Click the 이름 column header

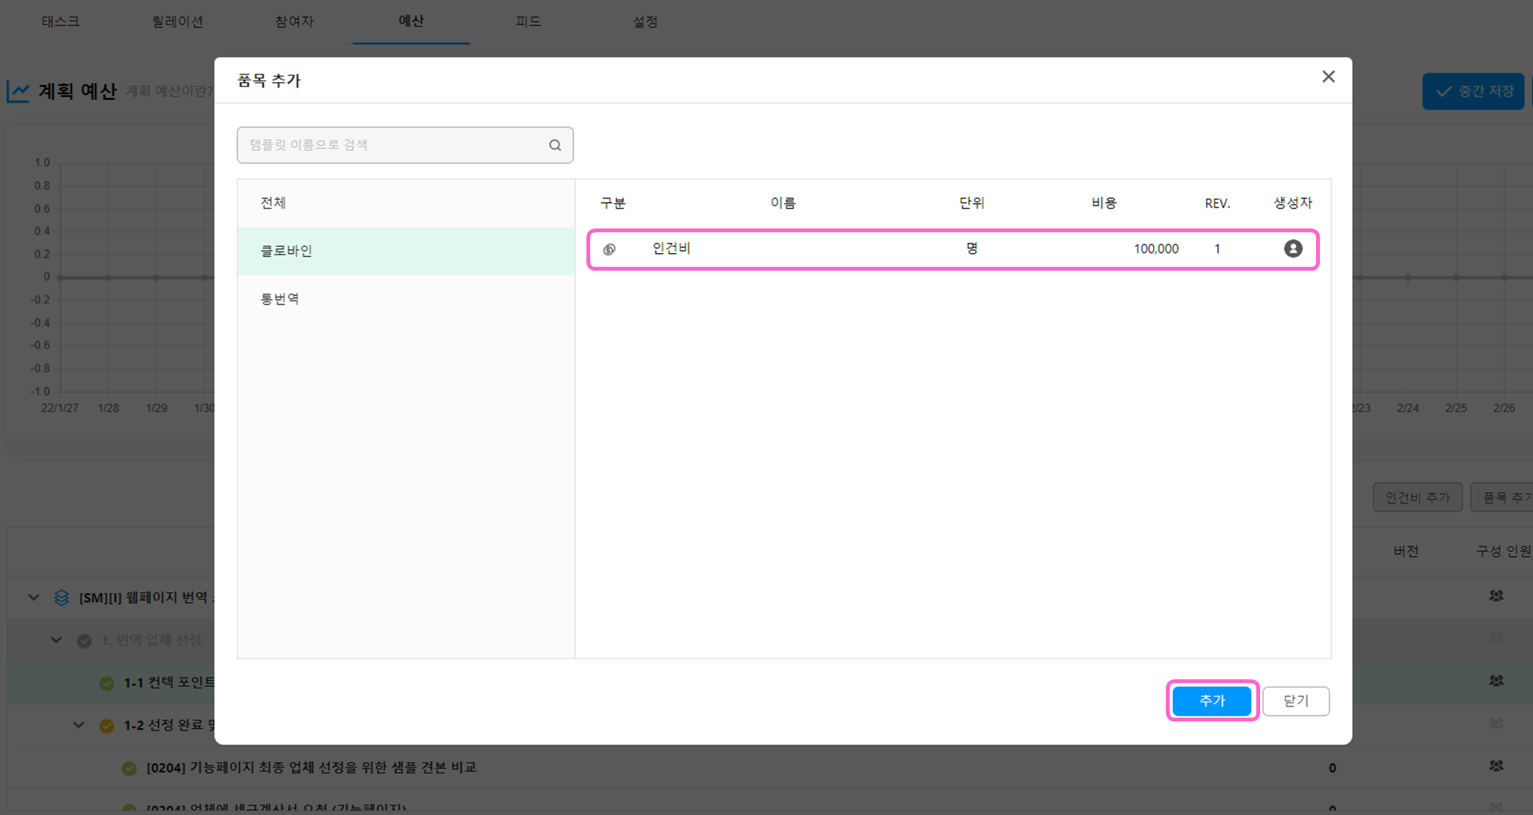pos(783,203)
